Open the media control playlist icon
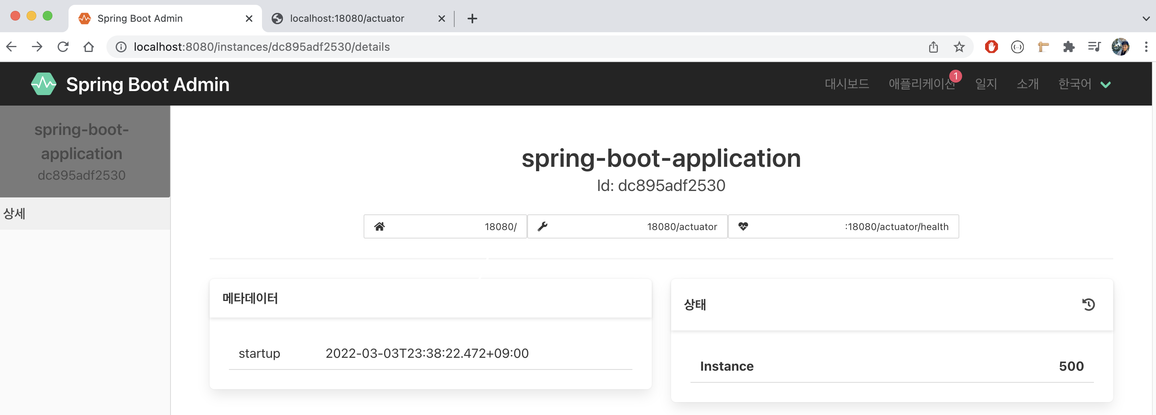This screenshot has width=1156, height=415. [x=1094, y=47]
